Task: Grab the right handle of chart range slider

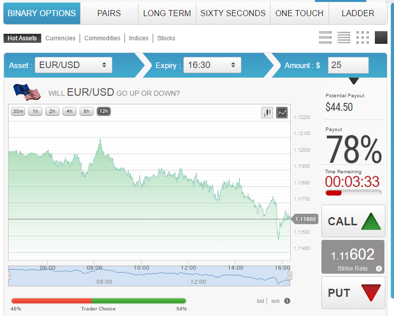Action: 290,276
